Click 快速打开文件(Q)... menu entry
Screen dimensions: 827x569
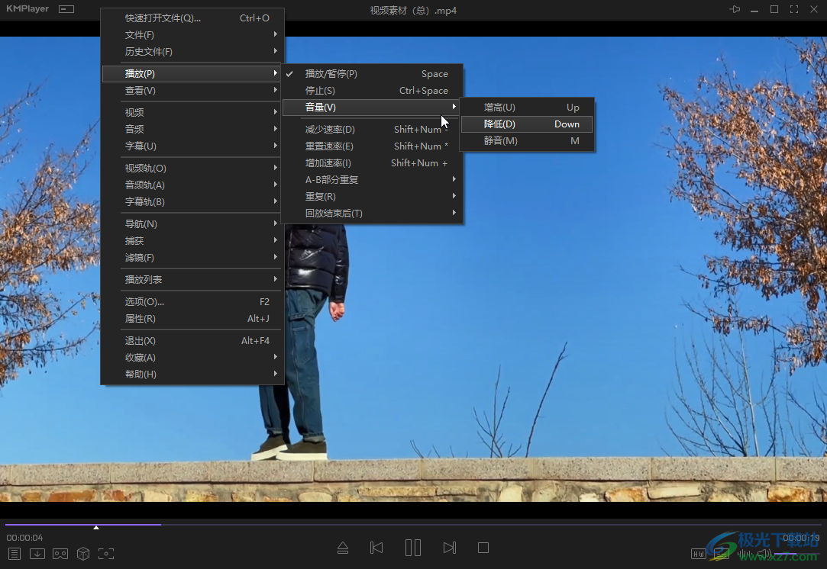[192, 18]
